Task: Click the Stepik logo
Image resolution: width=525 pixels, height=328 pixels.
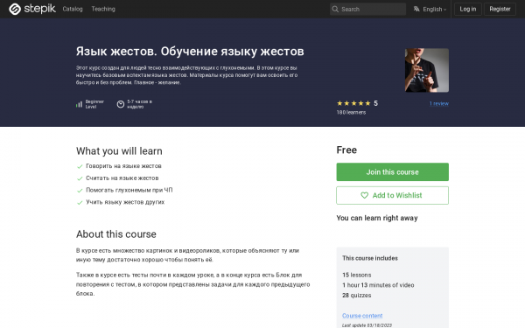Action: [32, 9]
